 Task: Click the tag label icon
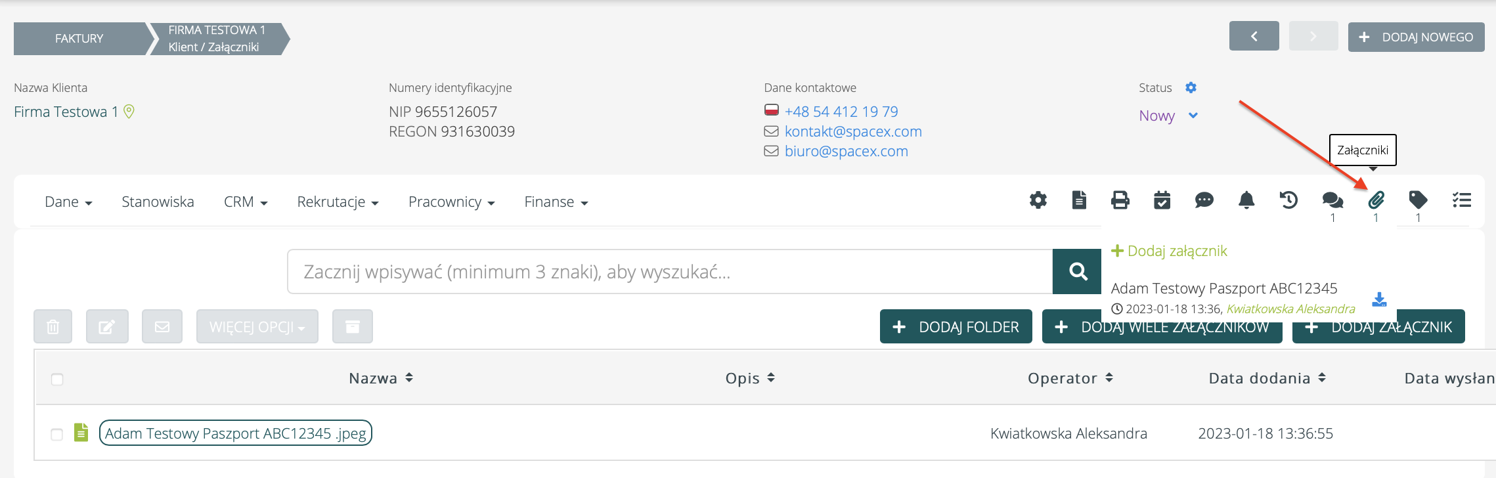click(x=1418, y=200)
